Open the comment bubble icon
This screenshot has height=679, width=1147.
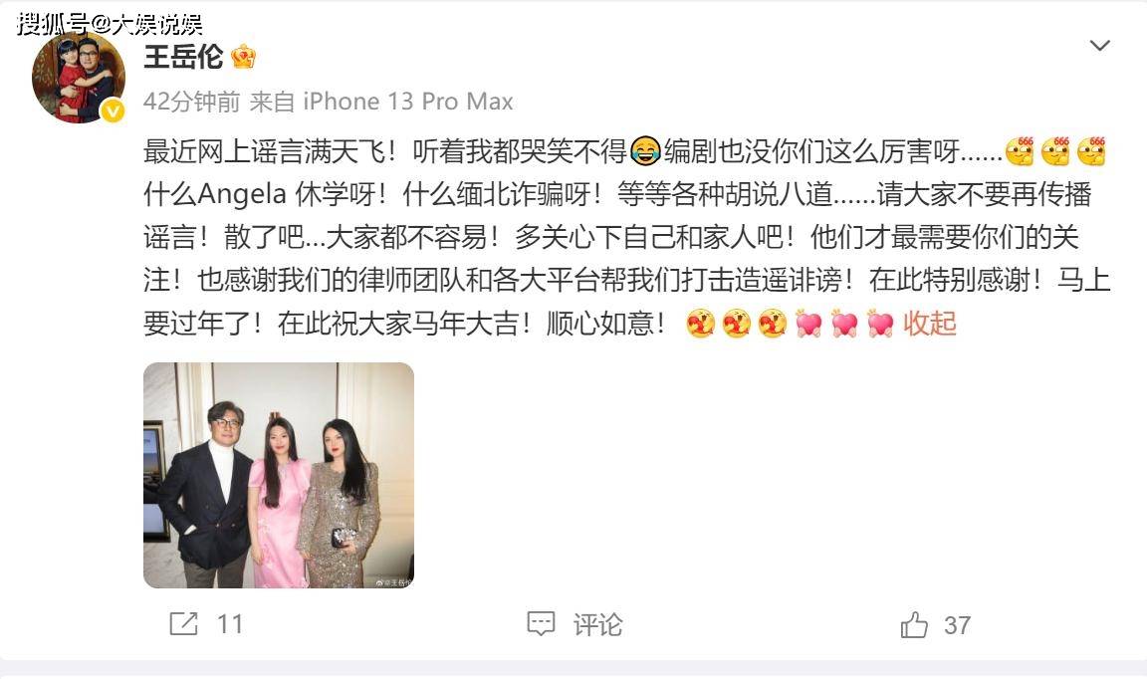click(541, 623)
